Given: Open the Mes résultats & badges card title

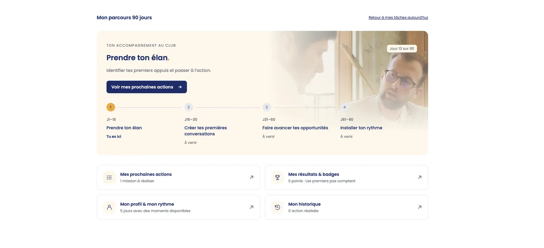Looking at the screenshot, I should tap(314, 174).
